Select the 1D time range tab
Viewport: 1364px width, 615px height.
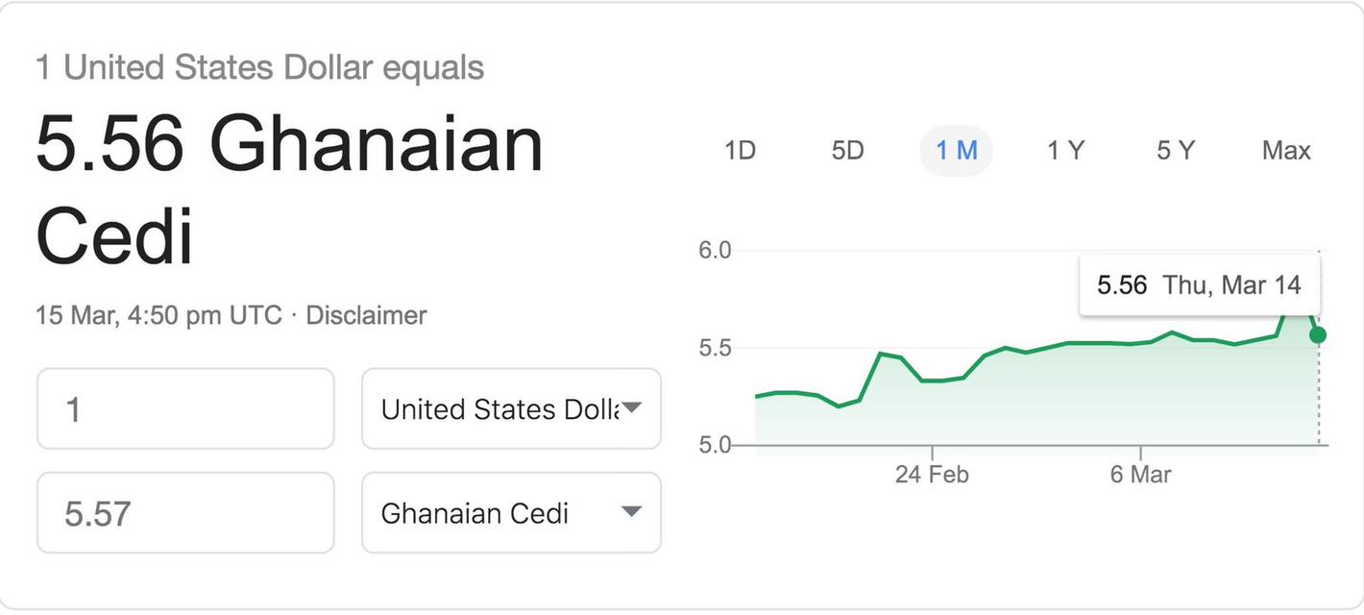[740, 151]
